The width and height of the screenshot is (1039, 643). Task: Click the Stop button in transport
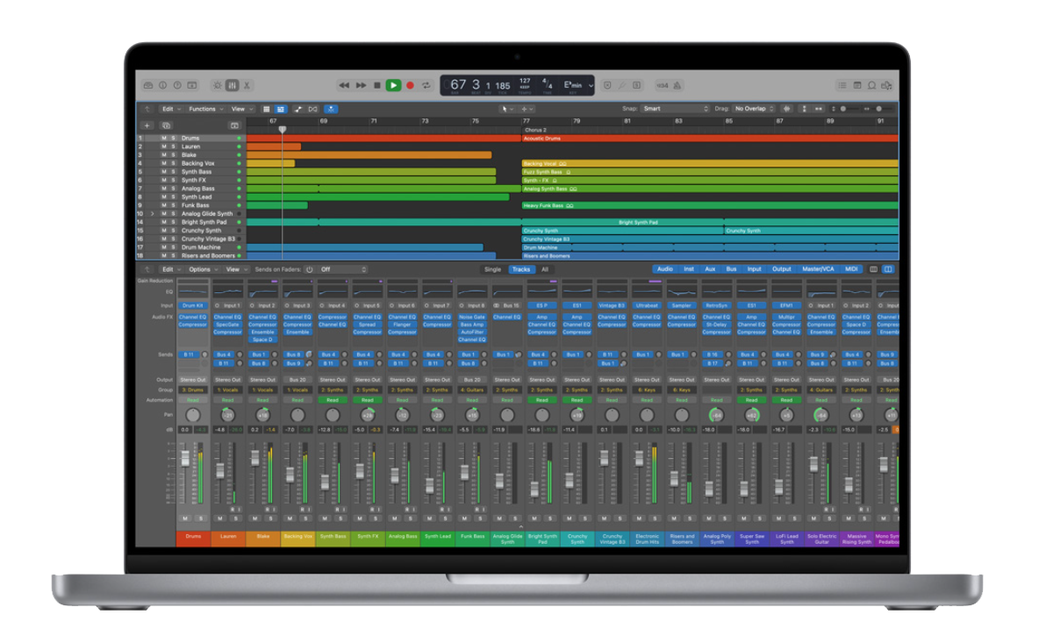pyautogui.click(x=376, y=85)
